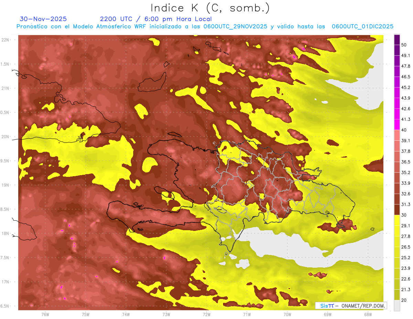This screenshot has height=319, width=413.
Task: Click the 70W longitude axis label
Action: point(287,314)
